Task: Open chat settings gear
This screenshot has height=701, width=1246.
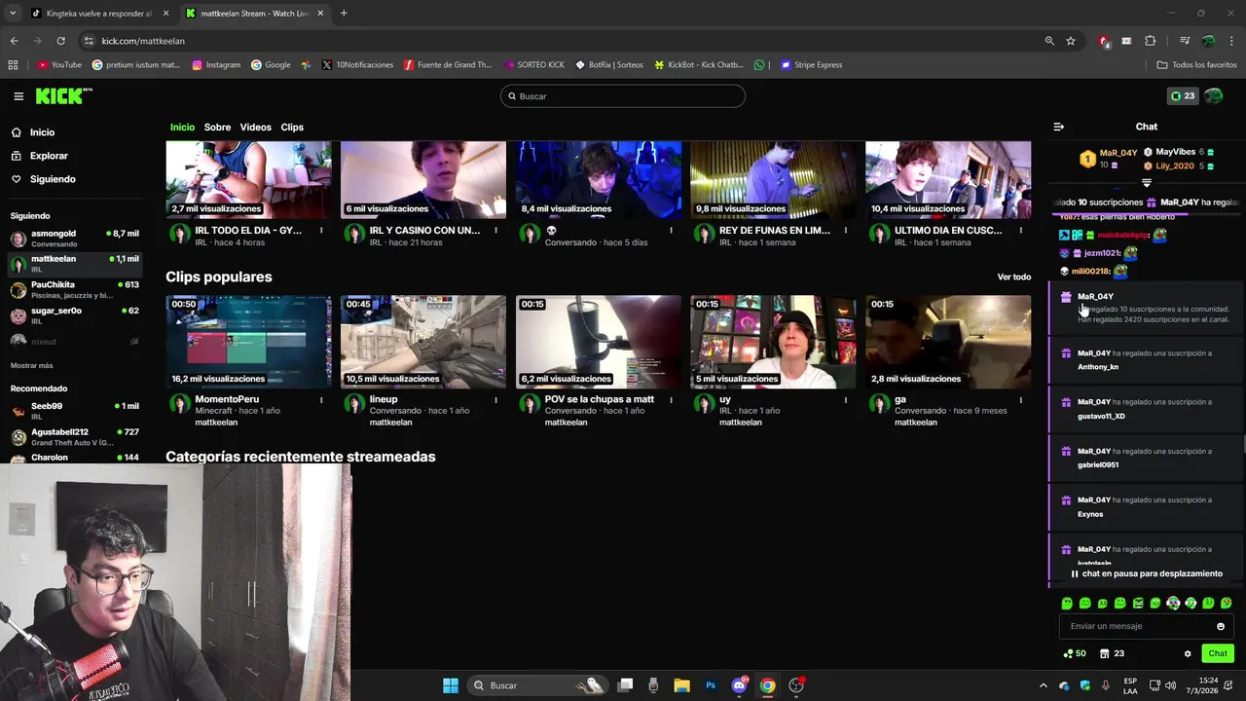Action: coord(1188,653)
